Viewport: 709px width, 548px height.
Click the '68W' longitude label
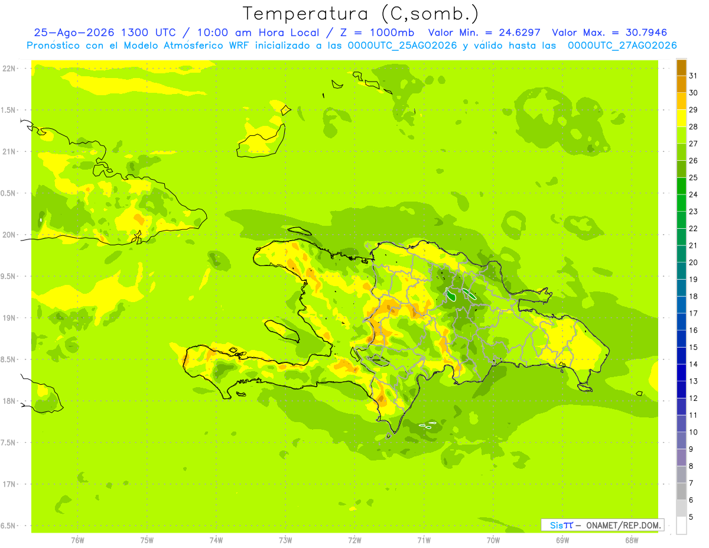click(631, 540)
